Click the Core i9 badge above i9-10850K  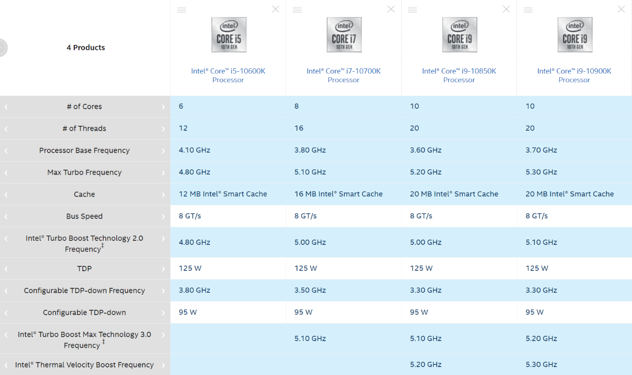(x=459, y=35)
